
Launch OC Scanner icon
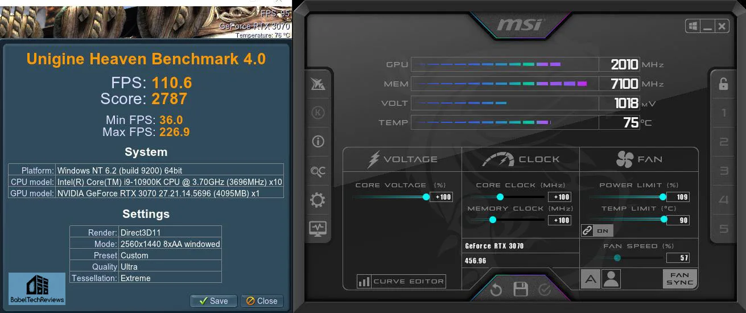pos(318,170)
